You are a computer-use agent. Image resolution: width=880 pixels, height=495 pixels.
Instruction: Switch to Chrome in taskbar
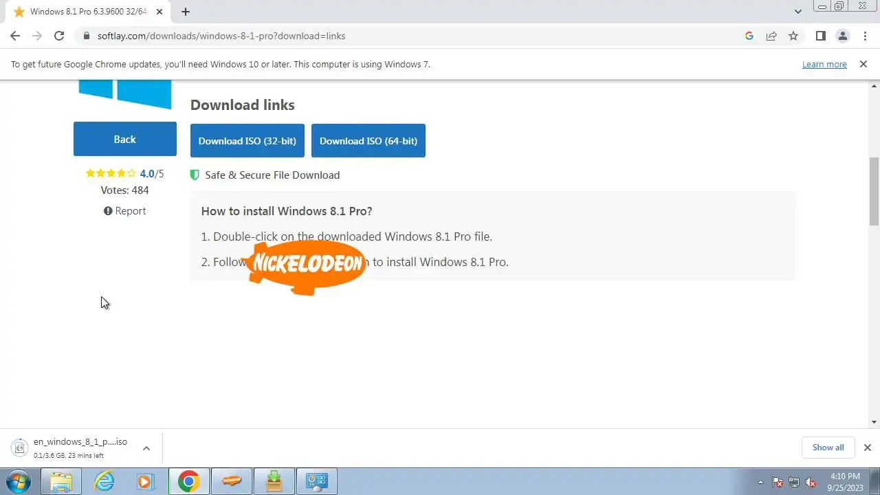pyautogui.click(x=188, y=482)
